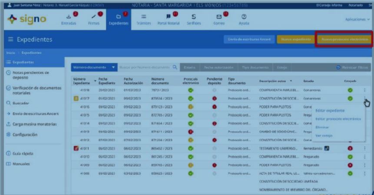Open the Firmas pen icon
Image resolution: width=374 pixels, height=195 pixels.
(x=93, y=17)
